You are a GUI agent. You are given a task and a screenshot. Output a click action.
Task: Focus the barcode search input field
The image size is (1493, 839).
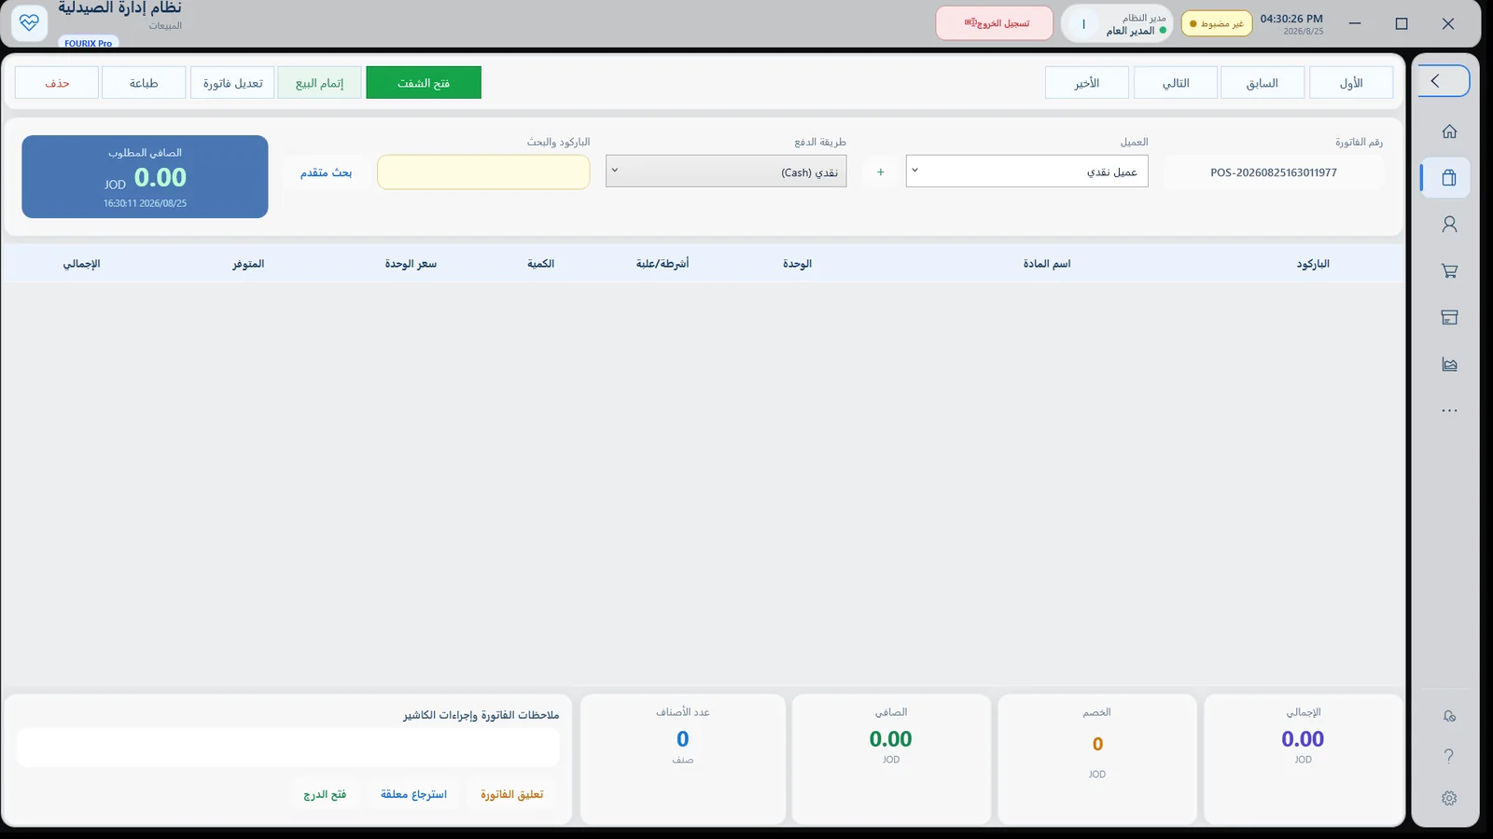click(483, 172)
